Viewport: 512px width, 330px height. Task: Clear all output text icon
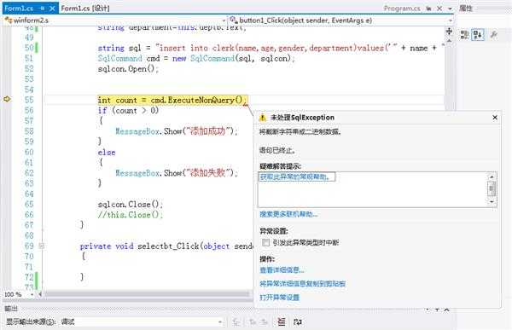point(281,321)
